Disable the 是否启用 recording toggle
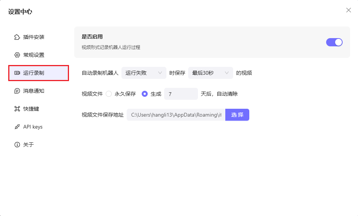Screen dimensions: 358x216 pos(334,42)
